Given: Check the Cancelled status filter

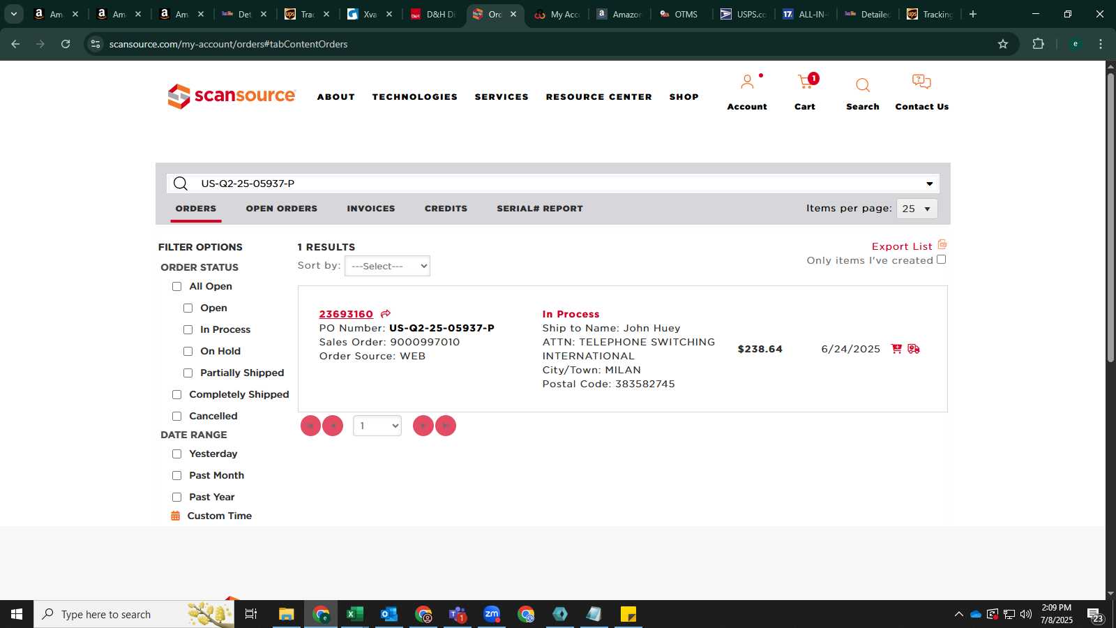Looking at the screenshot, I should point(177,417).
